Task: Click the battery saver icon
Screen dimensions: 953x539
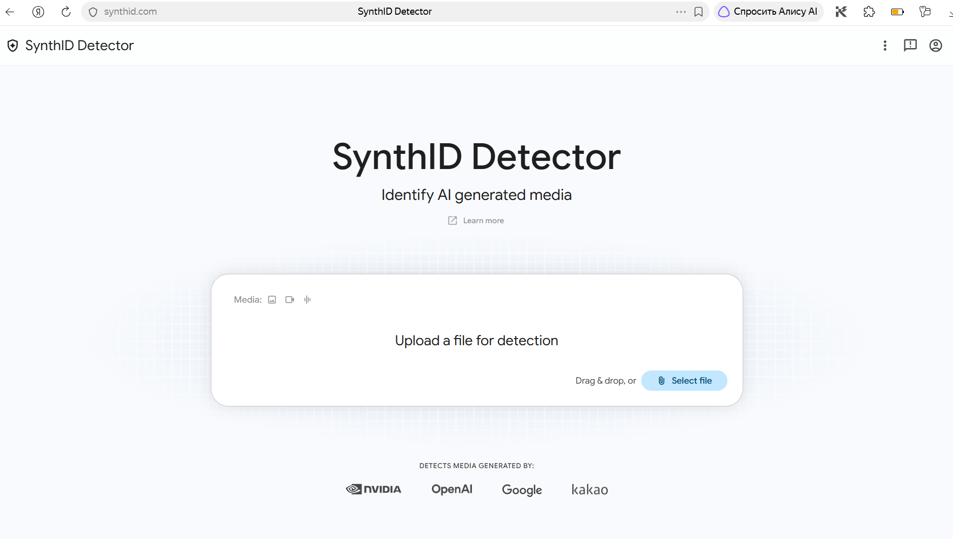Action: [897, 12]
